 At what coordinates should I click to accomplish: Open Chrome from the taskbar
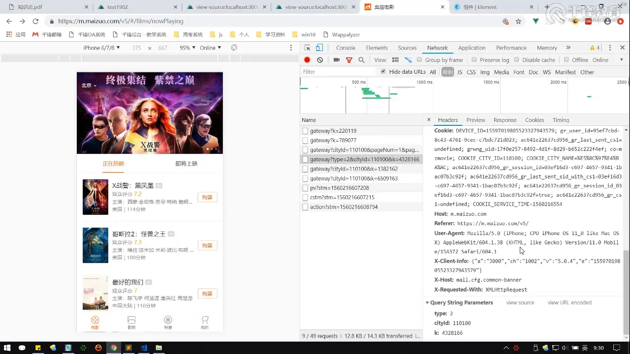(x=113, y=348)
